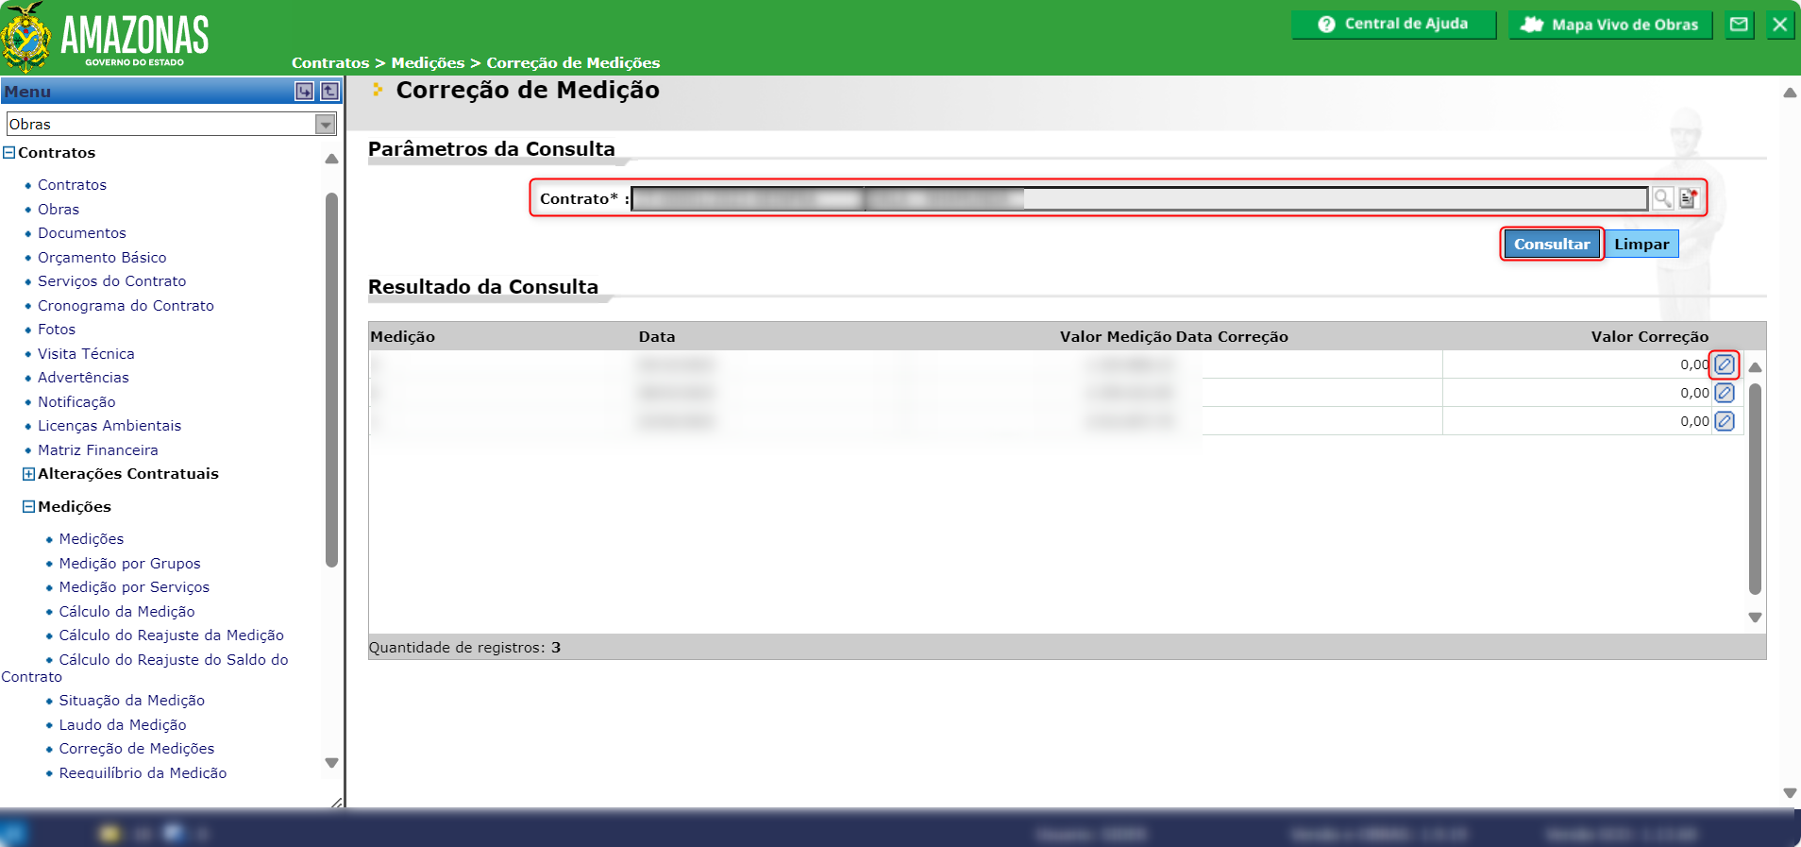Collapse the Medições tree node
Image resolution: width=1801 pixels, height=847 pixels.
pos(28,507)
